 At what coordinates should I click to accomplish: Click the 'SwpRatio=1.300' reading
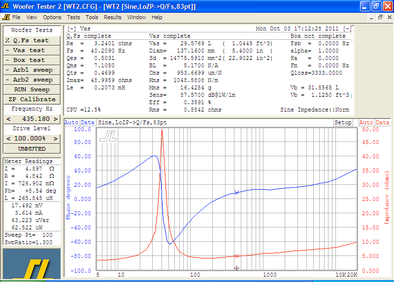(x=29, y=242)
